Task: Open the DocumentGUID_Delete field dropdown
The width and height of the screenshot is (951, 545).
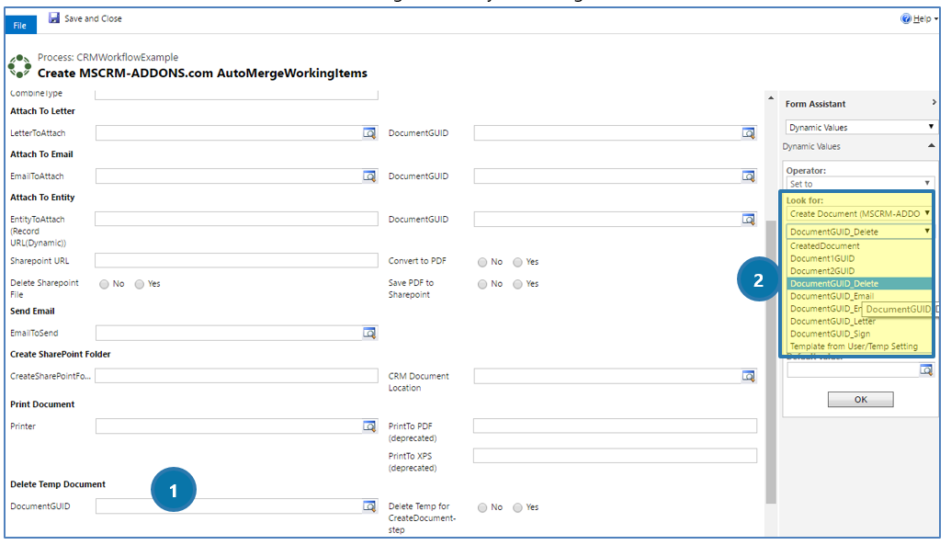Action: pos(859,232)
